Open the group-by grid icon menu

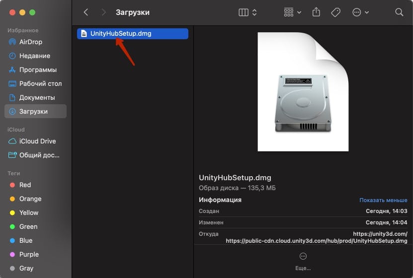point(289,12)
